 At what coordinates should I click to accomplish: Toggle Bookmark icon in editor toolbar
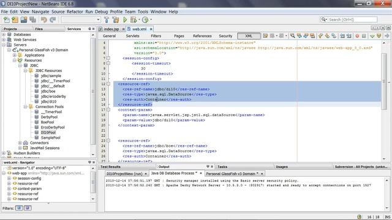click(334, 36)
